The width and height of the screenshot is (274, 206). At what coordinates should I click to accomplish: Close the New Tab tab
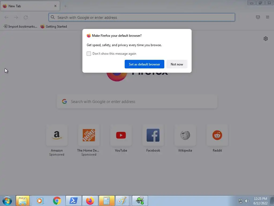[55, 6]
